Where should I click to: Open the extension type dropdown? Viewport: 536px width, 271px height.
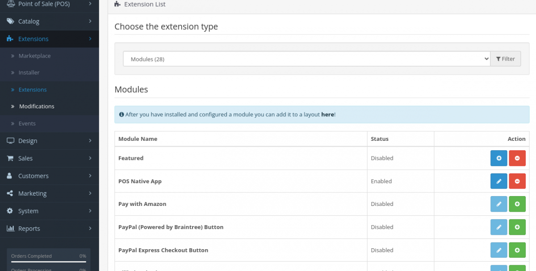point(306,59)
